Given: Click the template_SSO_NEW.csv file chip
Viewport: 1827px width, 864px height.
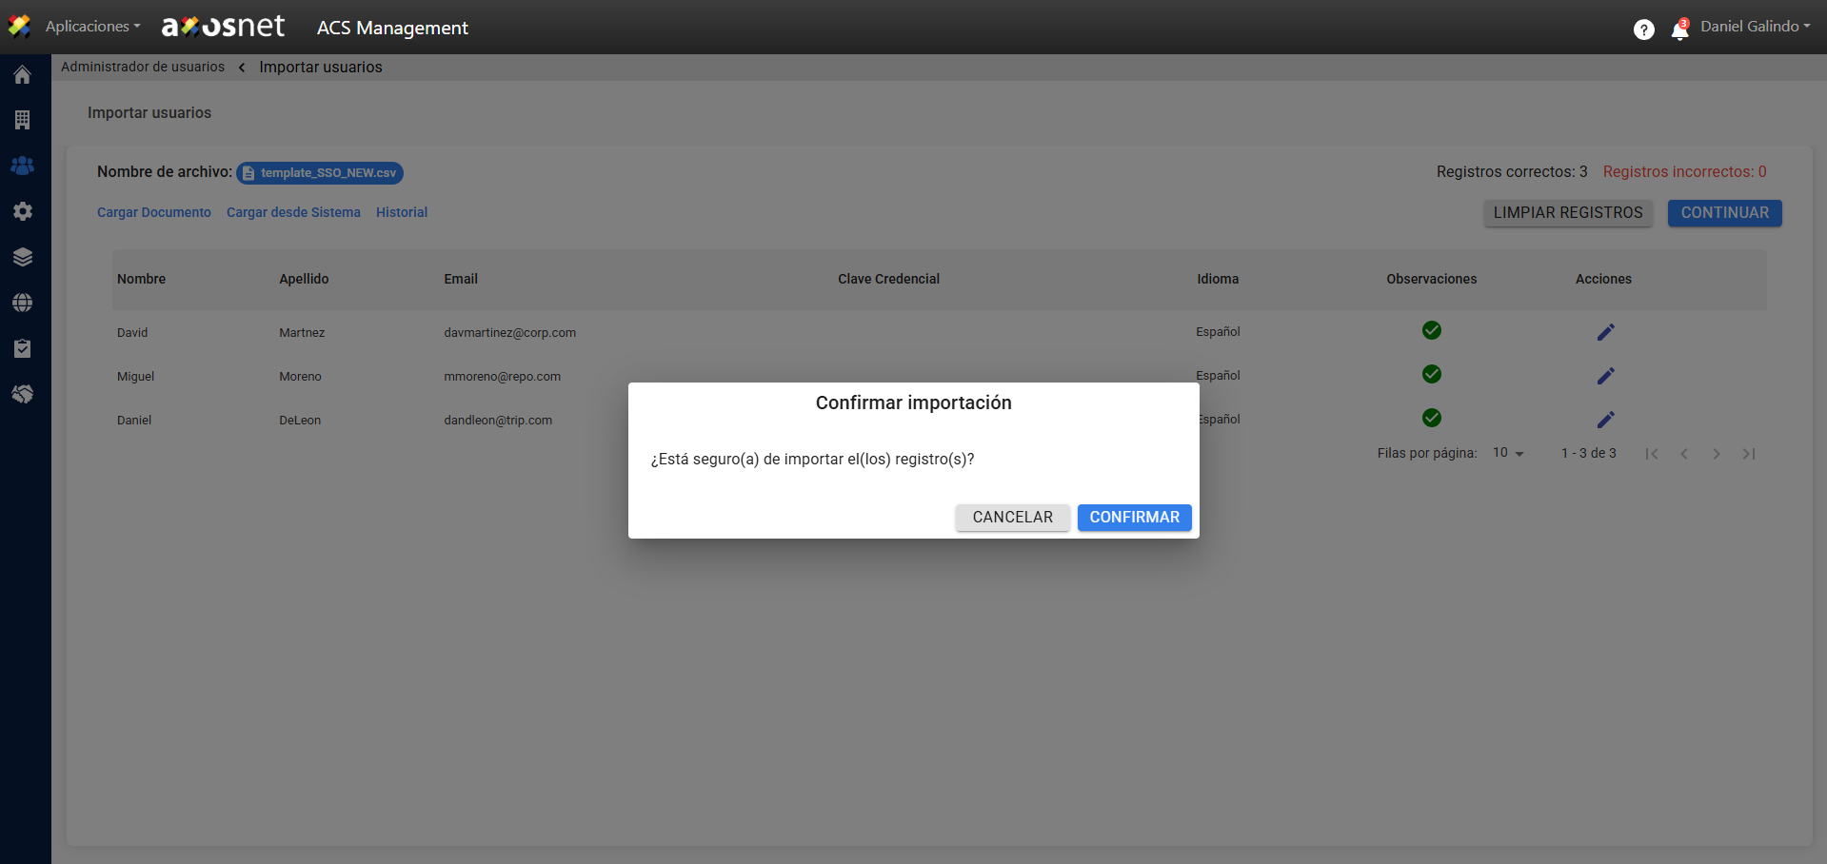Looking at the screenshot, I should (320, 173).
